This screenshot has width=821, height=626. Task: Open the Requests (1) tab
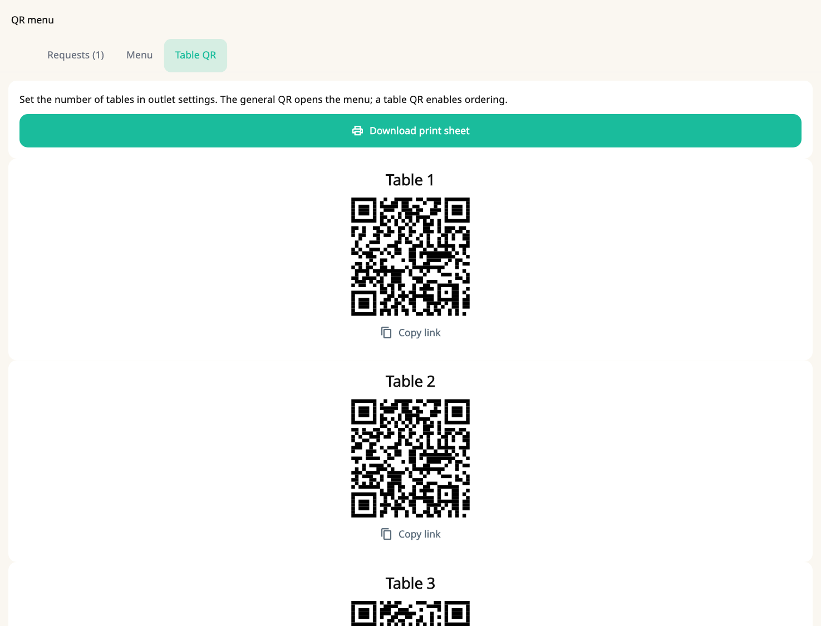76,55
